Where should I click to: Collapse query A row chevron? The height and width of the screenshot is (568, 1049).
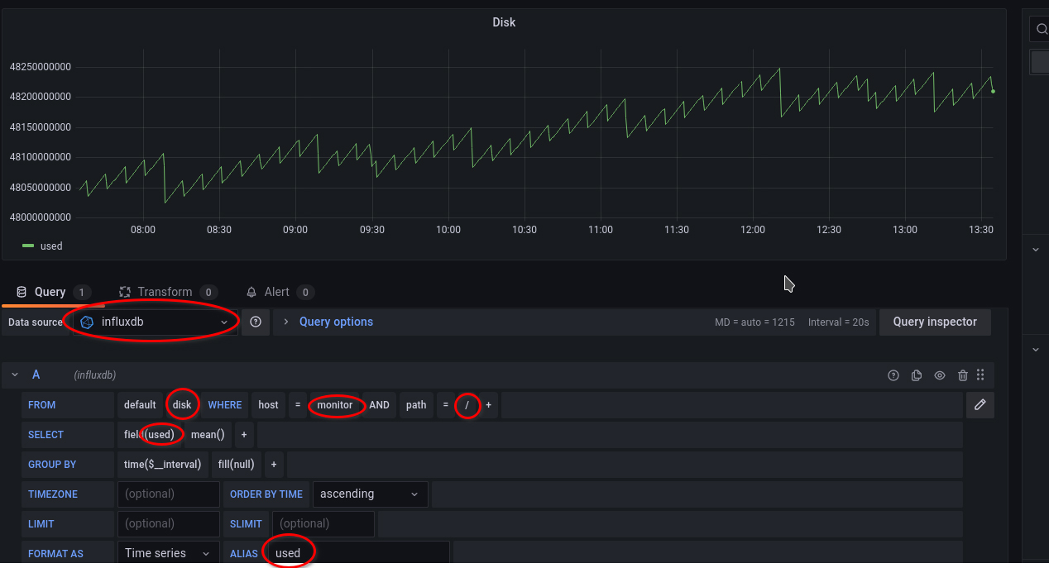tap(15, 375)
